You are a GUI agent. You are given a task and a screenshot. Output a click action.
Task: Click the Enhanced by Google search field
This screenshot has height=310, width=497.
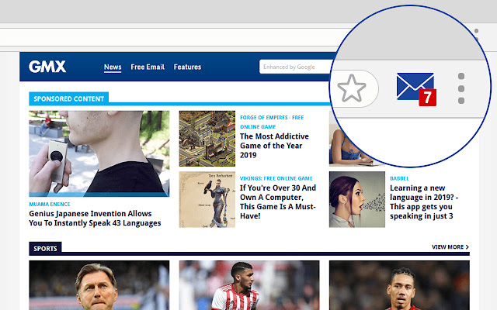point(295,67)
